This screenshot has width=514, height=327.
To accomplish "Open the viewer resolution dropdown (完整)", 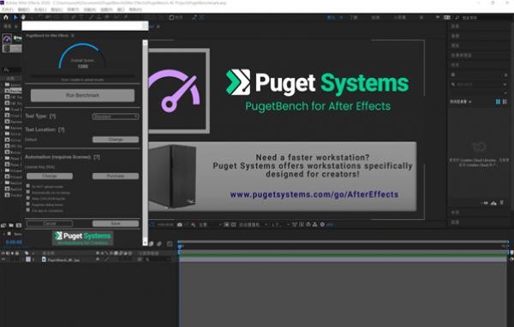I will 210,225.
